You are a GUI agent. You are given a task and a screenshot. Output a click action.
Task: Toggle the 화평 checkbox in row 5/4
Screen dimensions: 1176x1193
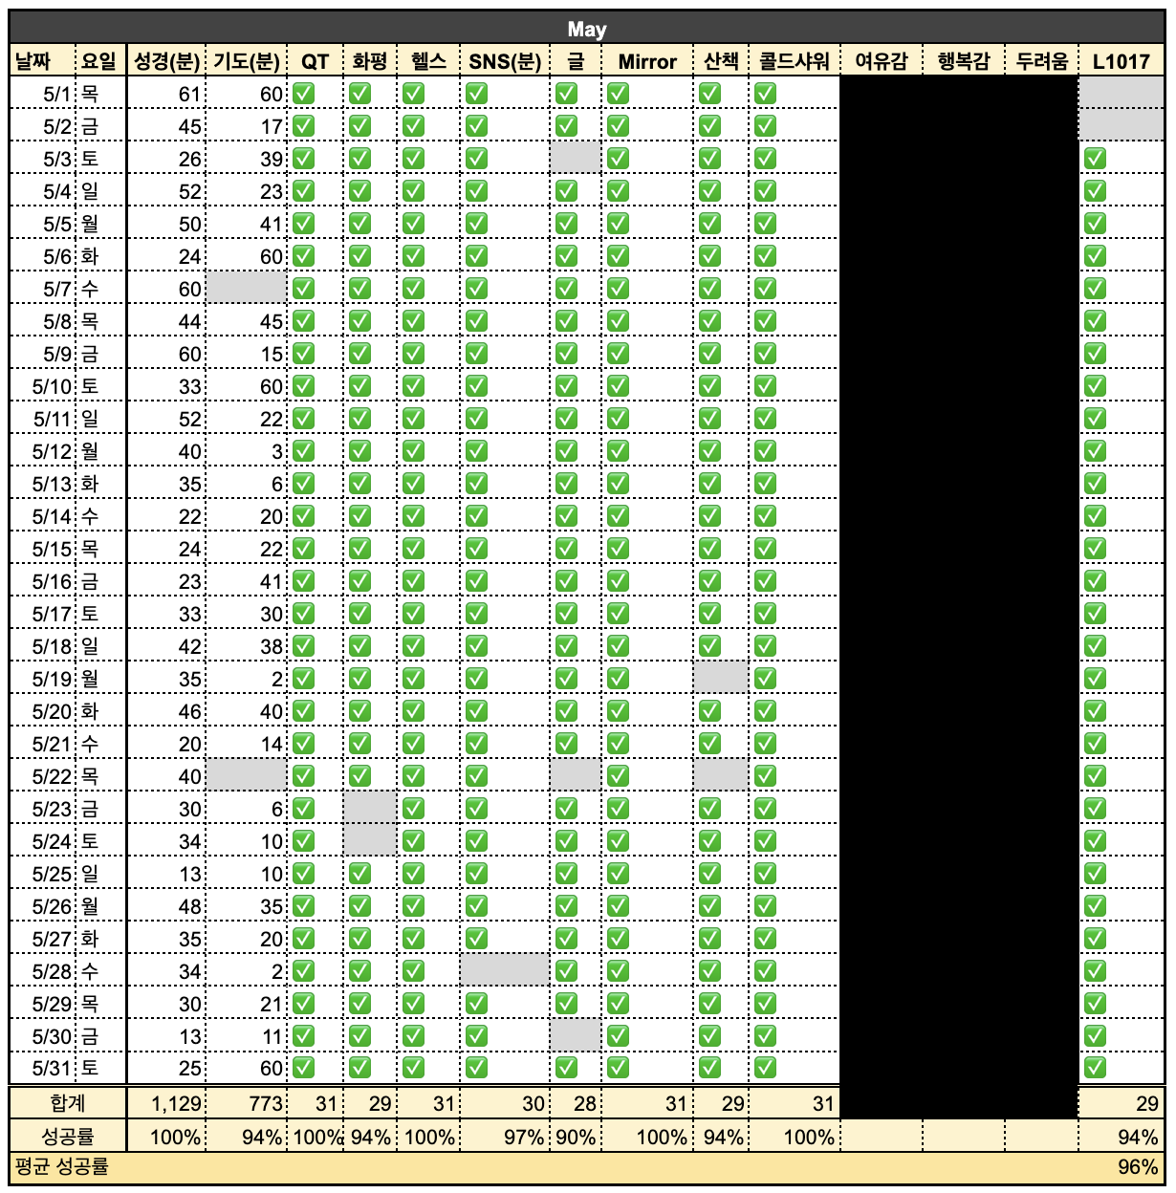point(359,191)
